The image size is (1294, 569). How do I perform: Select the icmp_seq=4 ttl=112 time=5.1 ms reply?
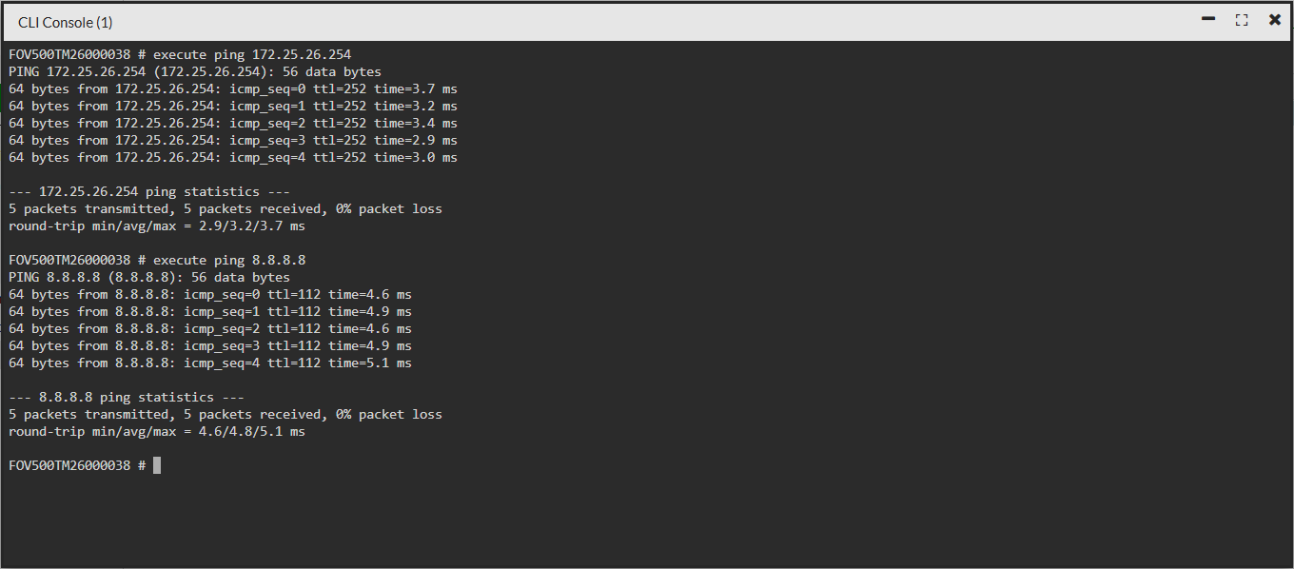[x=210, y=363]
